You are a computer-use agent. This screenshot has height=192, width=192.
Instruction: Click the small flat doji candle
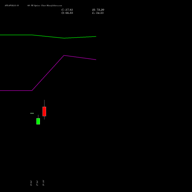(x=32, y=113)
